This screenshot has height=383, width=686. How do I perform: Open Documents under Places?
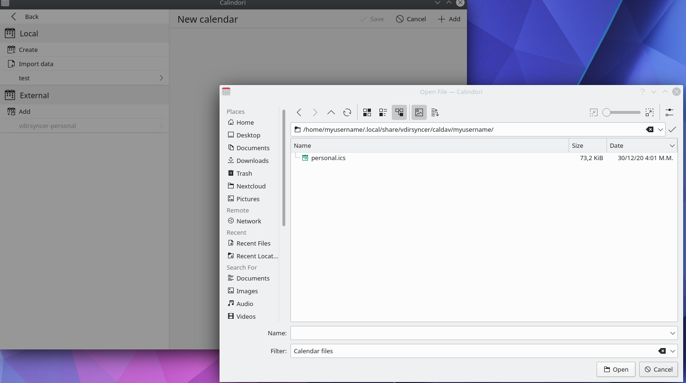pos(248,148)
